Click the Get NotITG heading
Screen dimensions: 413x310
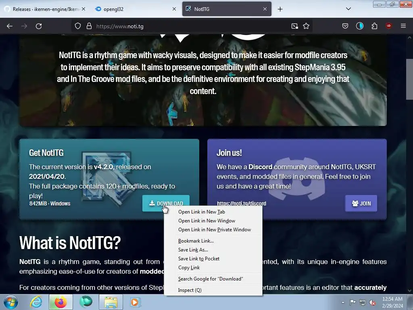(46, 153)
